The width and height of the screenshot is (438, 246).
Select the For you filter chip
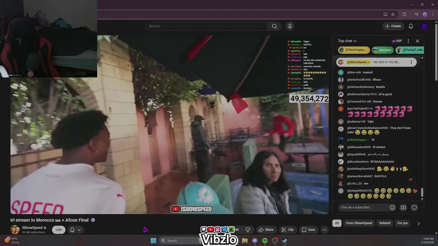(403, 223)
